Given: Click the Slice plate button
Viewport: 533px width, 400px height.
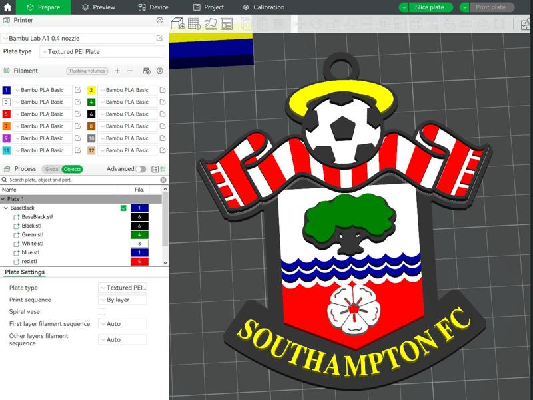Looking at the screenshot, I should [x=429, y=7].
